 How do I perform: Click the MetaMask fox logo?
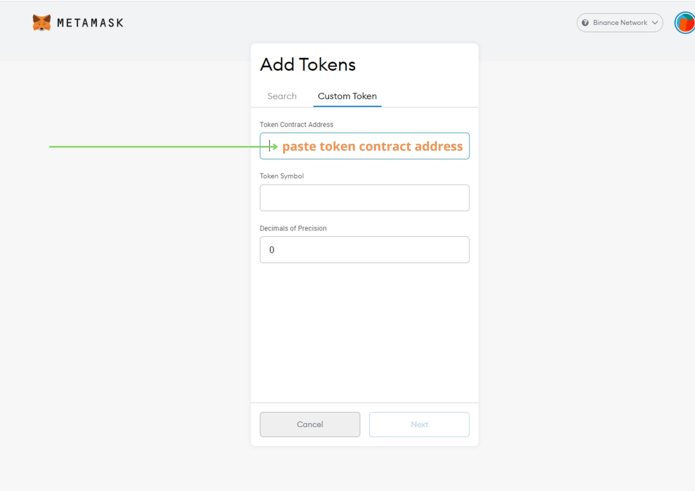41,23
